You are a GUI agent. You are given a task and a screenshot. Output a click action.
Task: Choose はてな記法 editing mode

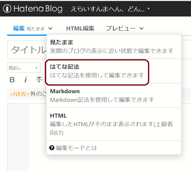click(114, 71)
